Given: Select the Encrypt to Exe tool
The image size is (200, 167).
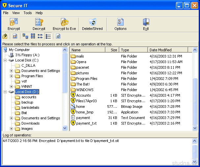Looking at the screenshot, I should click(x=64, y=23).
